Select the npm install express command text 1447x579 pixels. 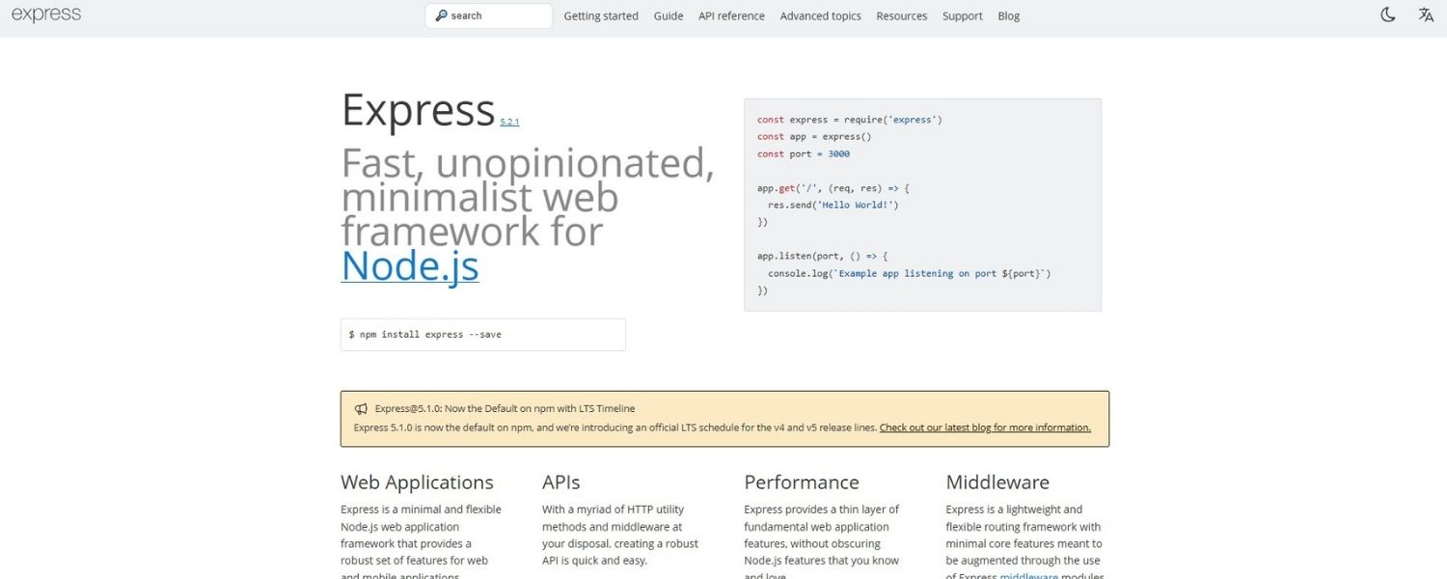point(424,334)
